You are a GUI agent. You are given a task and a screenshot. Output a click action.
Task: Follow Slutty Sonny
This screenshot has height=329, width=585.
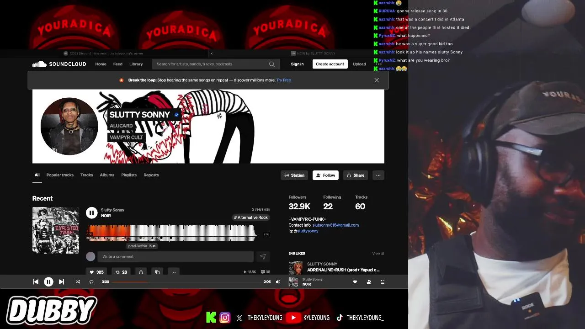[x=325, y=175]
